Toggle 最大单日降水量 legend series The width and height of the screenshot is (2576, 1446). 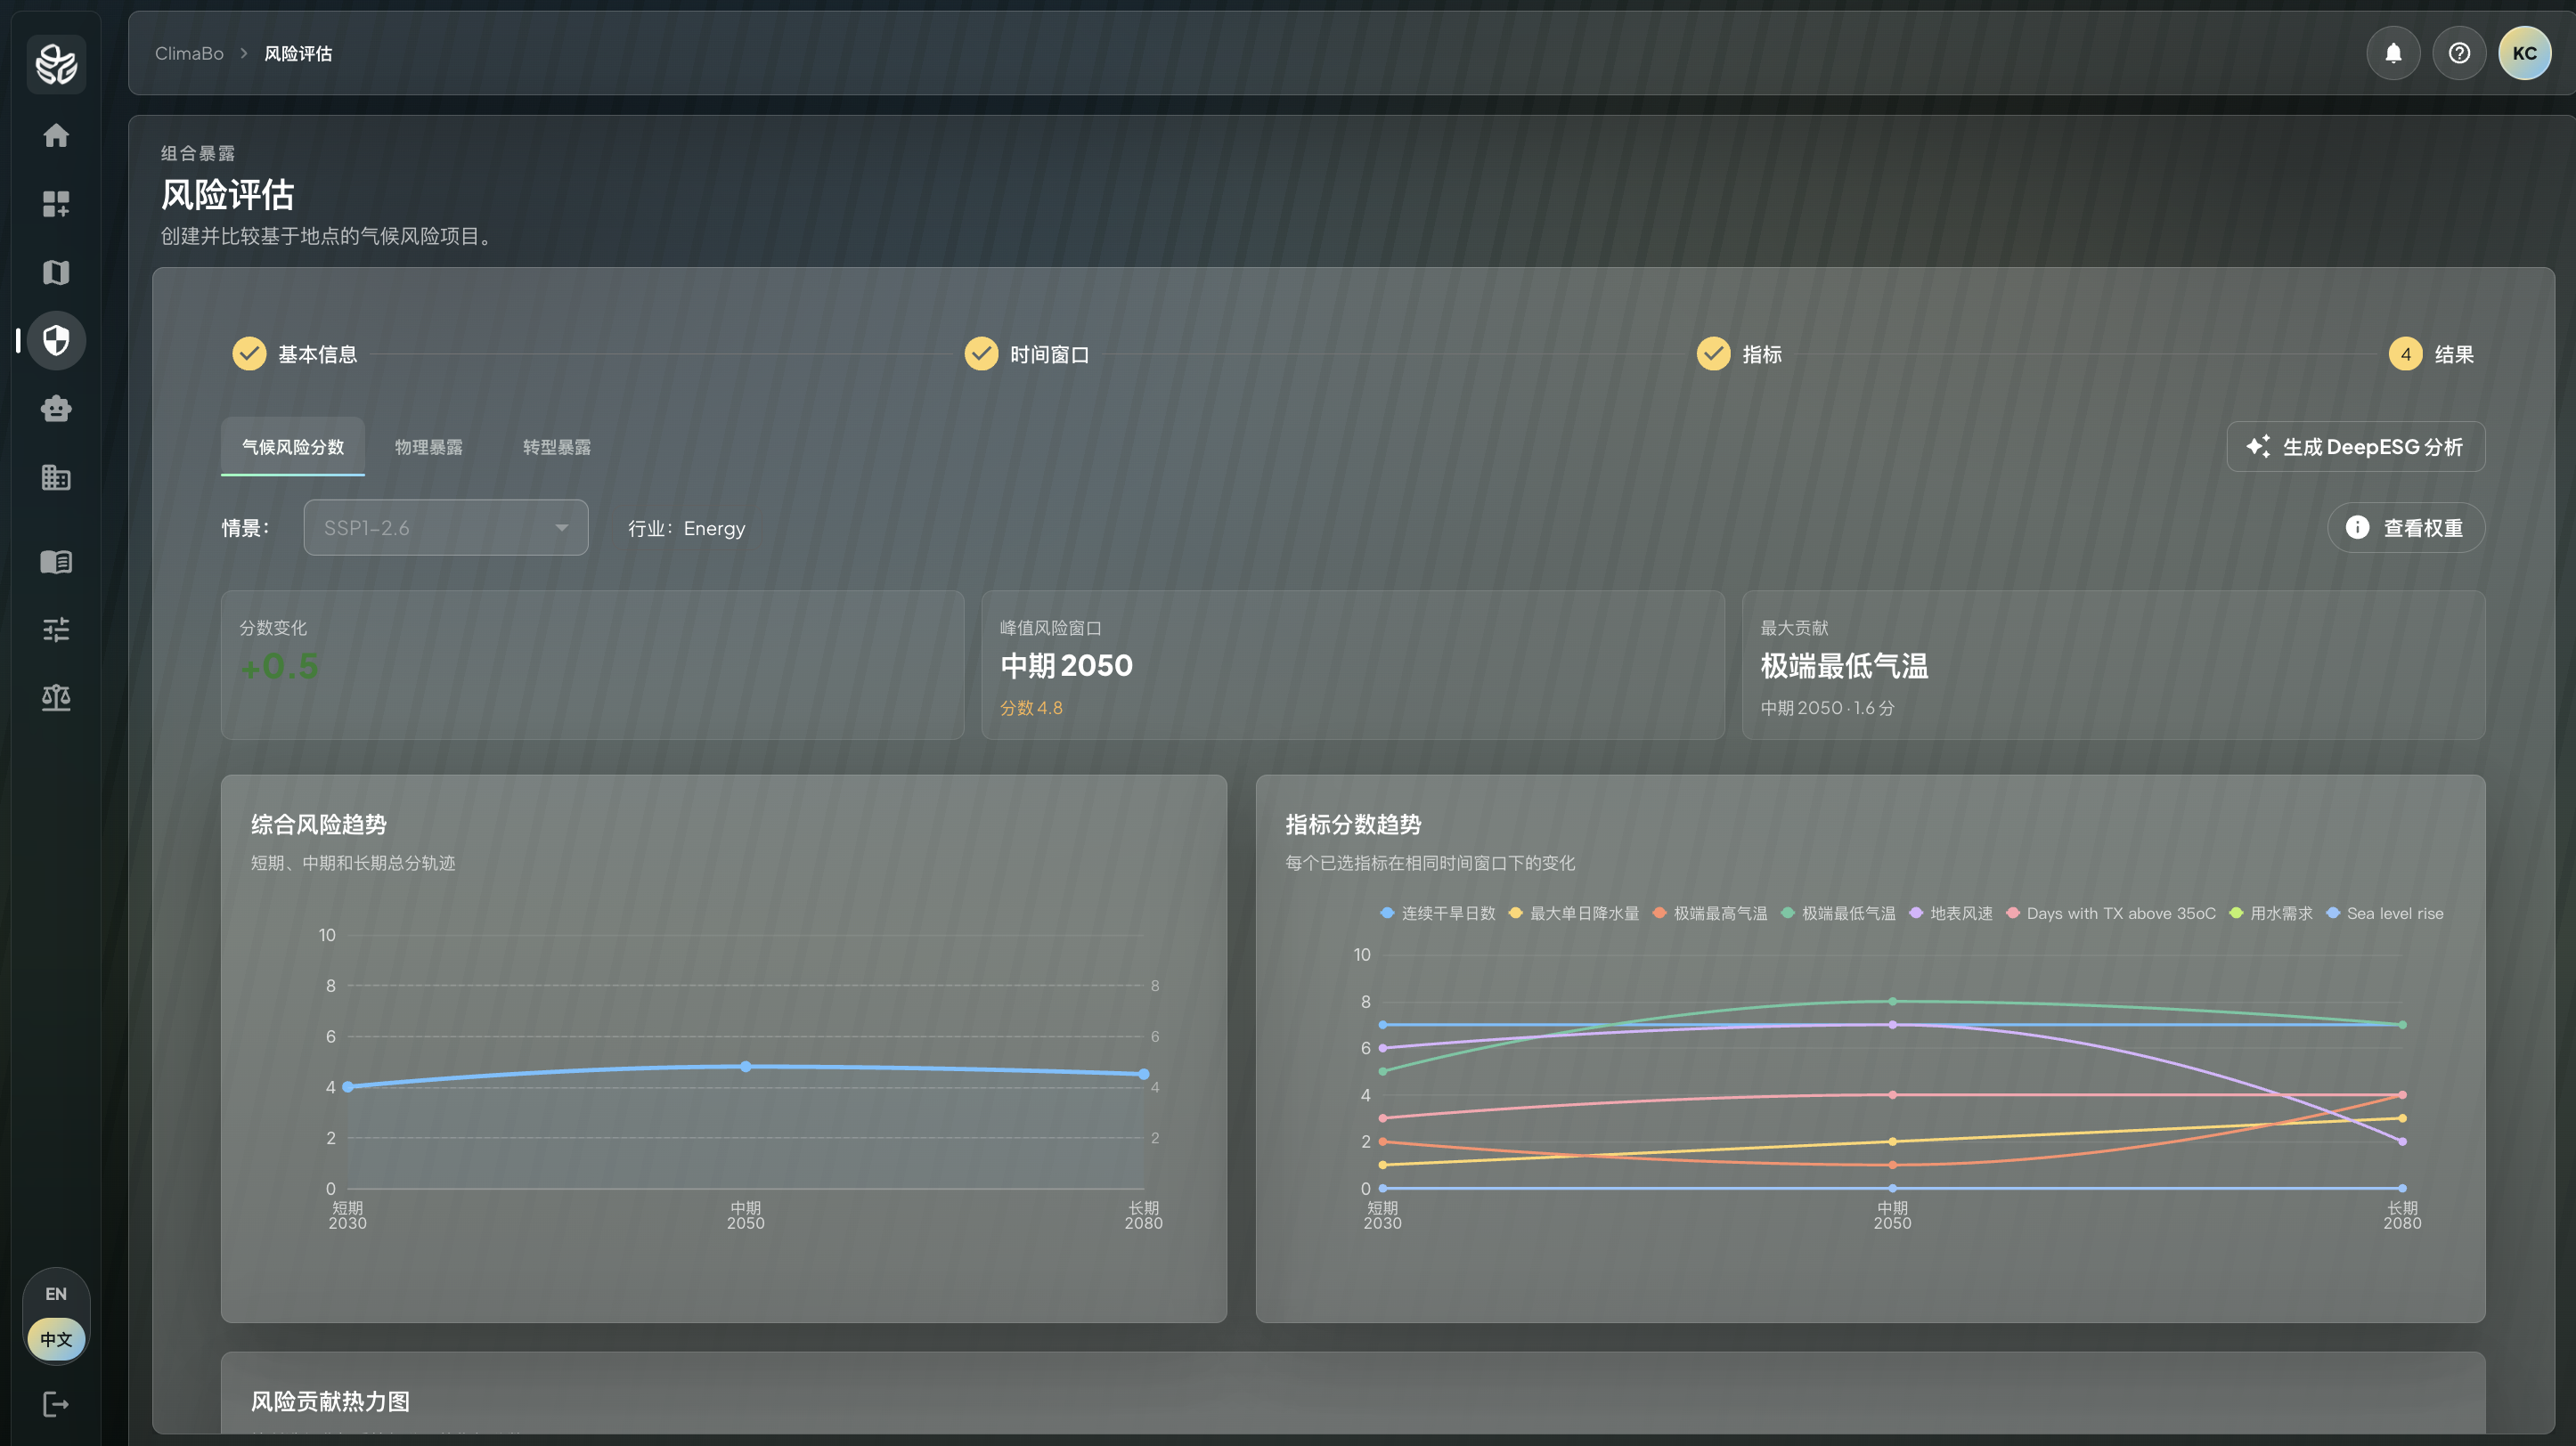pos(1574,914)
